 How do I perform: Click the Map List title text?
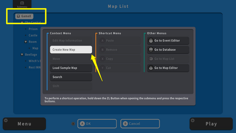click(118, 6)
